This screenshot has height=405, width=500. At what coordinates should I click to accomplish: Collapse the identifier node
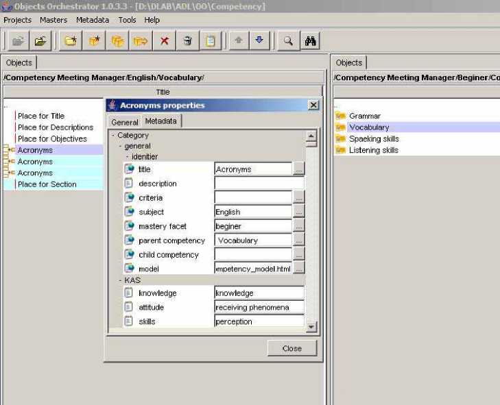[x=128, y=156]
